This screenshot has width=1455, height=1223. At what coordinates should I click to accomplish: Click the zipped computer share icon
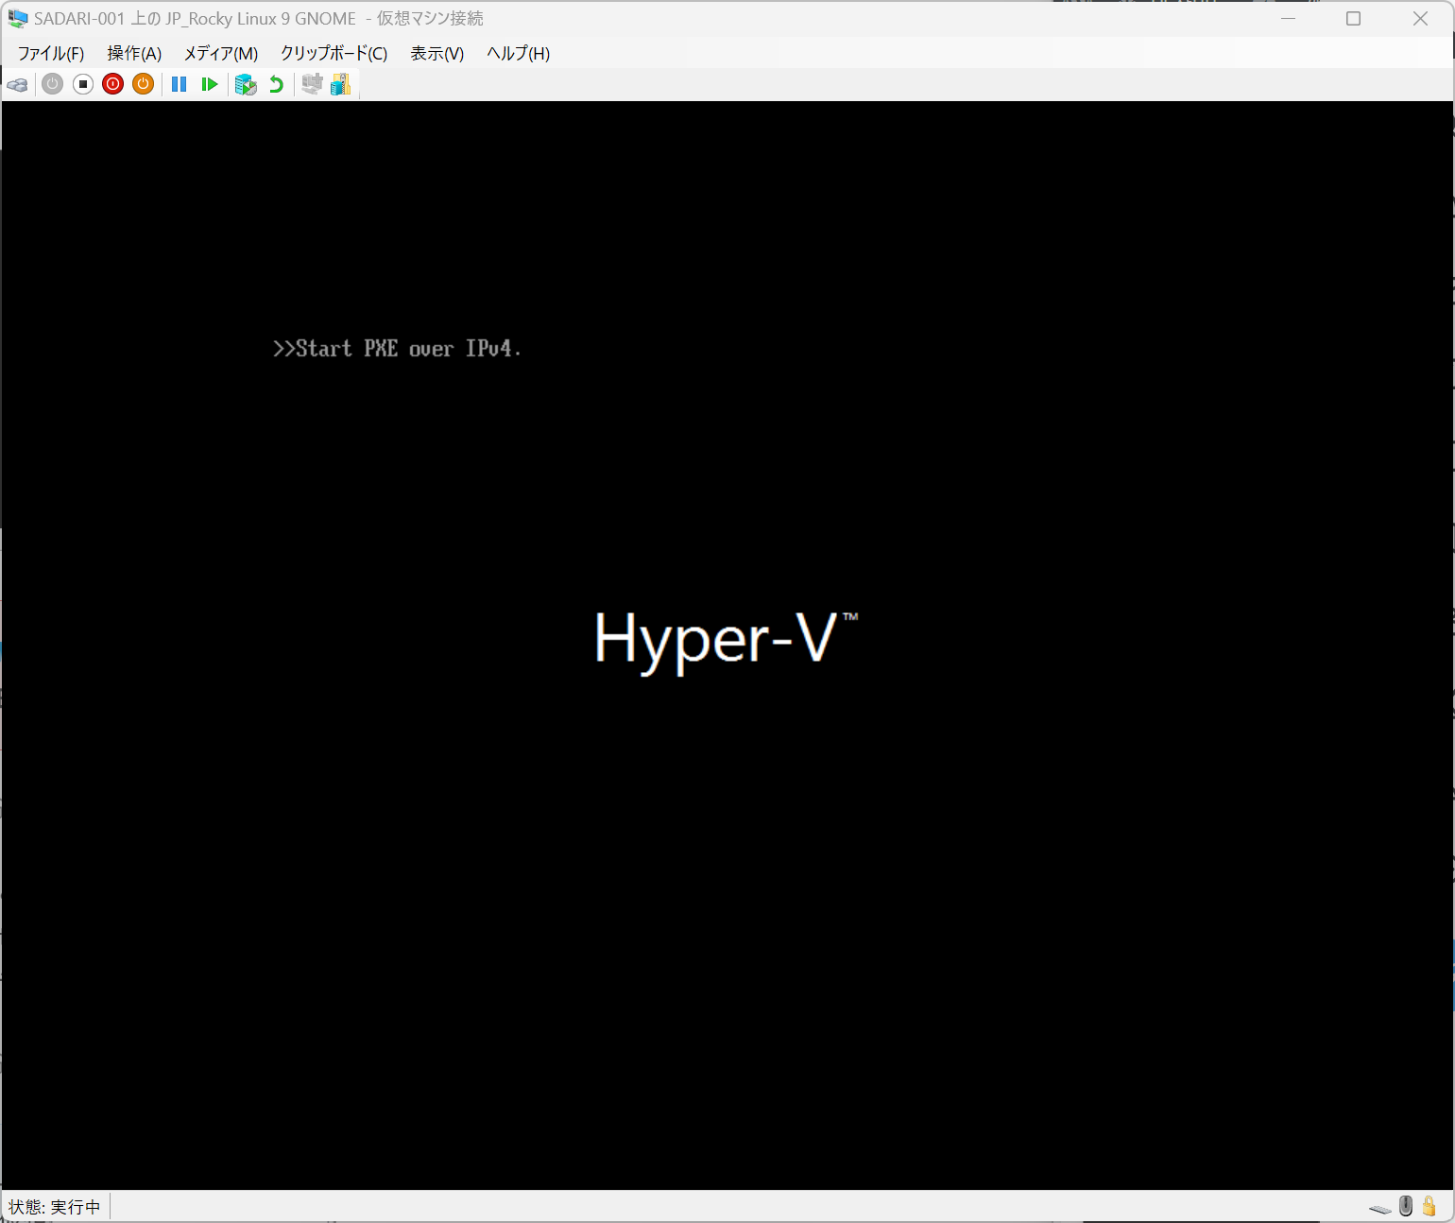(x=341, y=84)
